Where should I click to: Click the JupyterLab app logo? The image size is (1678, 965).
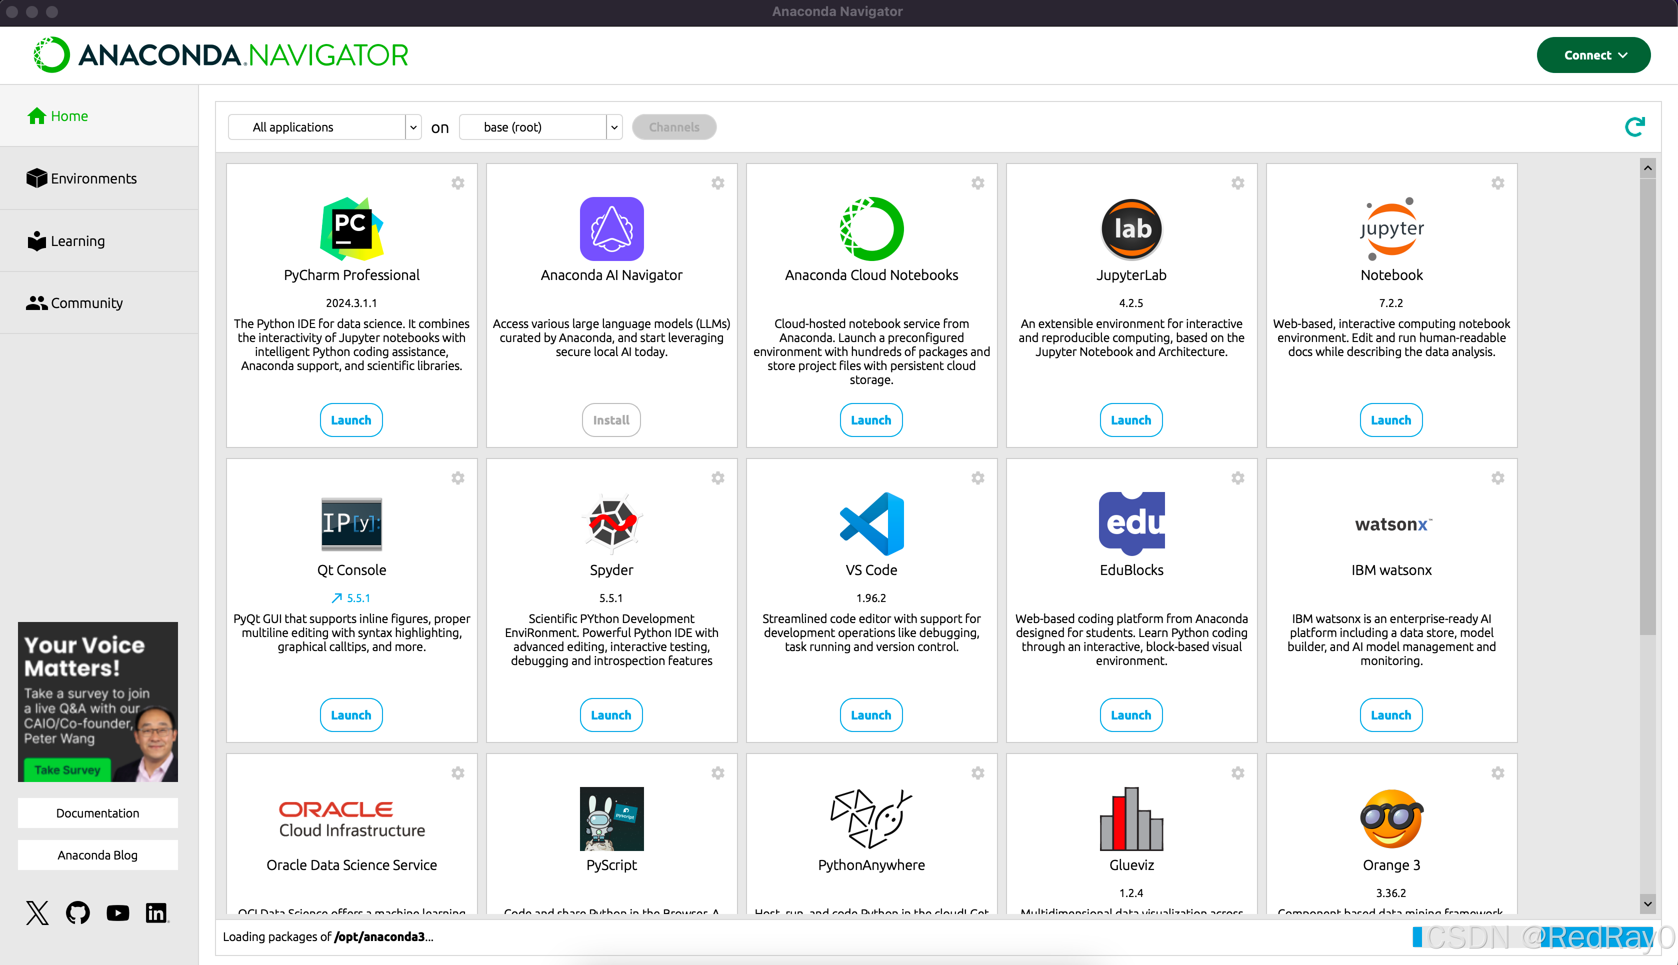[x=1131, y=228]
